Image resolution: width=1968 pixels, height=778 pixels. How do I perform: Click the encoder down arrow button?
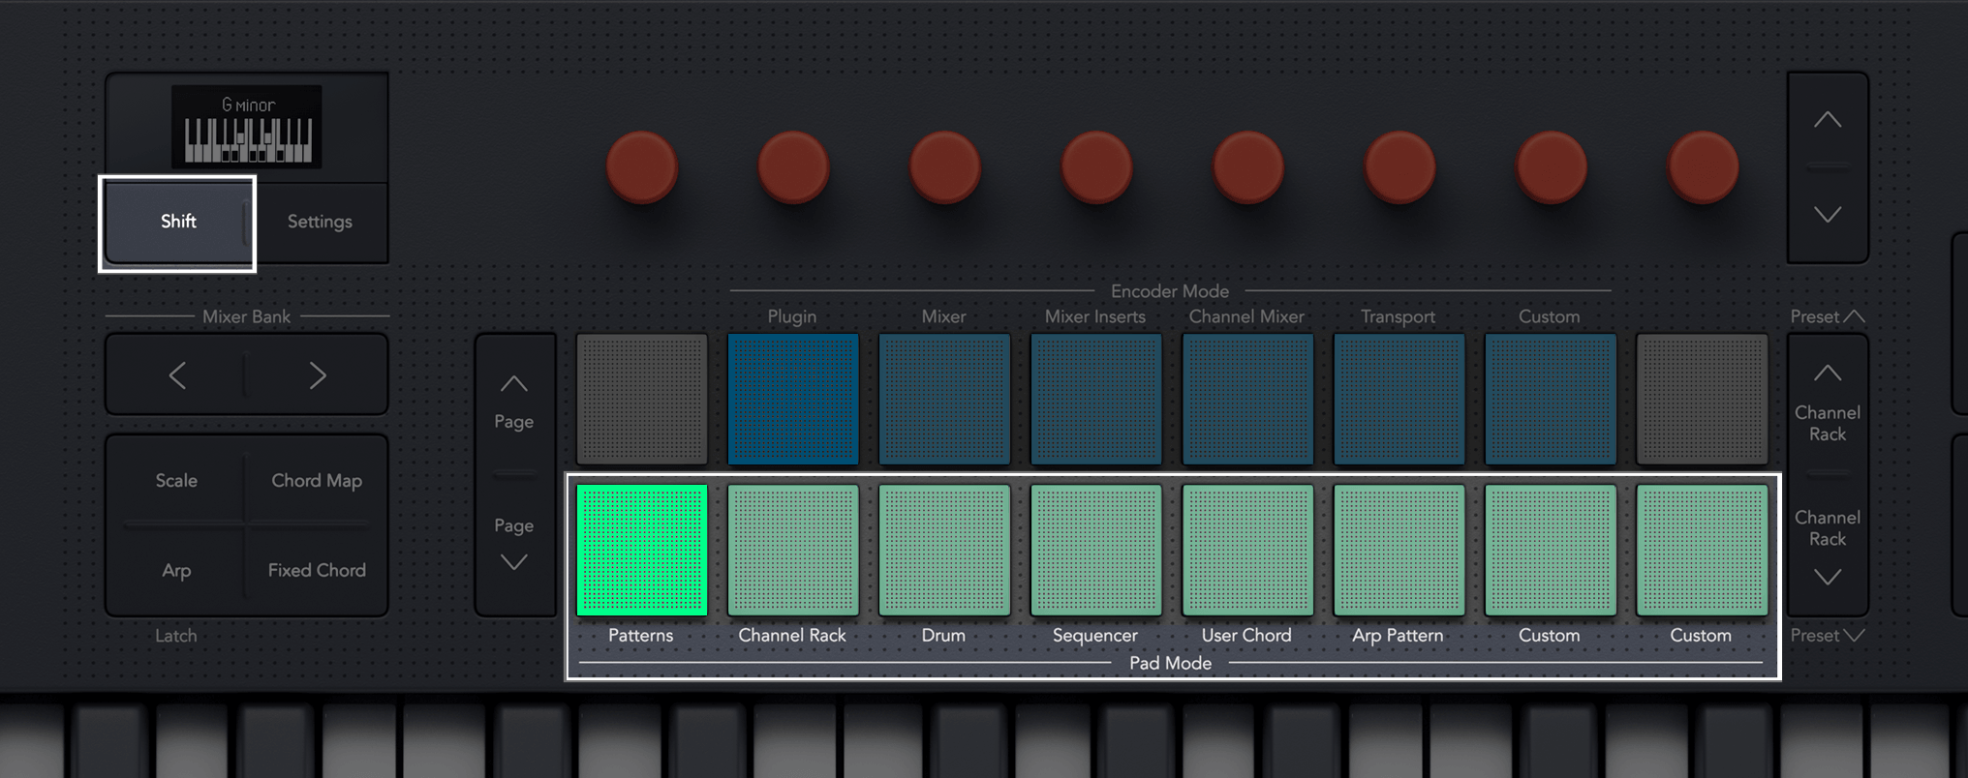pyautogui.click(x=1828, y=215)
